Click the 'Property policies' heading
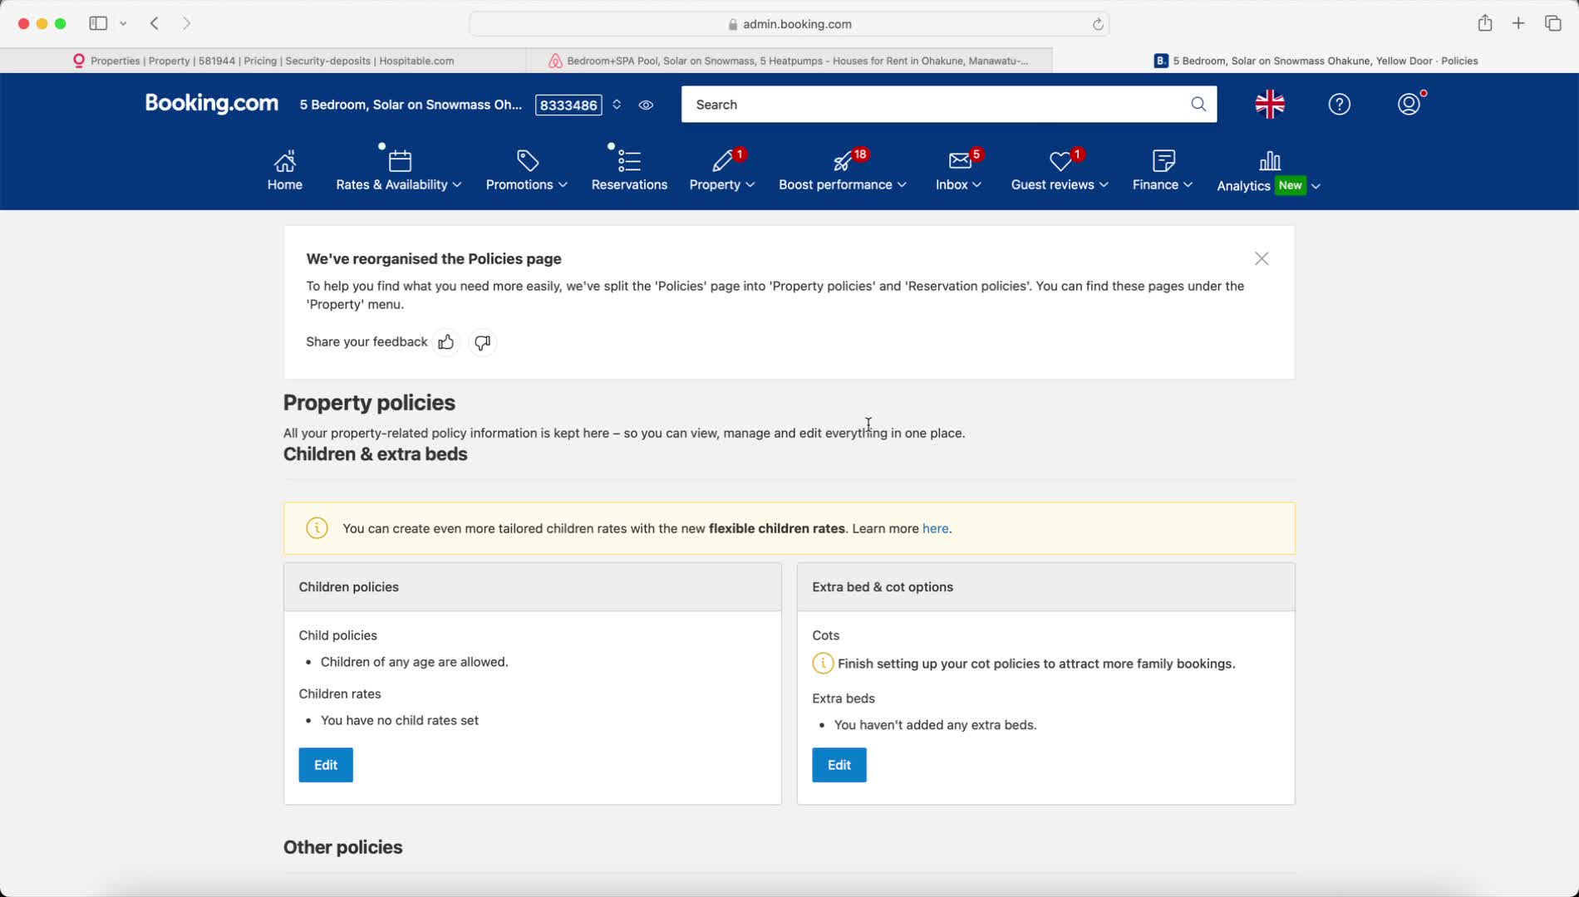This screenshot has width=1579, height=897. (369, 403)
